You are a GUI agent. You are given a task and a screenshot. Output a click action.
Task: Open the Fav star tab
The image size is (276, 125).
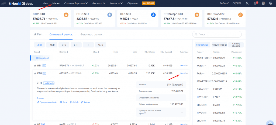pyautogui.click(x=38, y=34)
